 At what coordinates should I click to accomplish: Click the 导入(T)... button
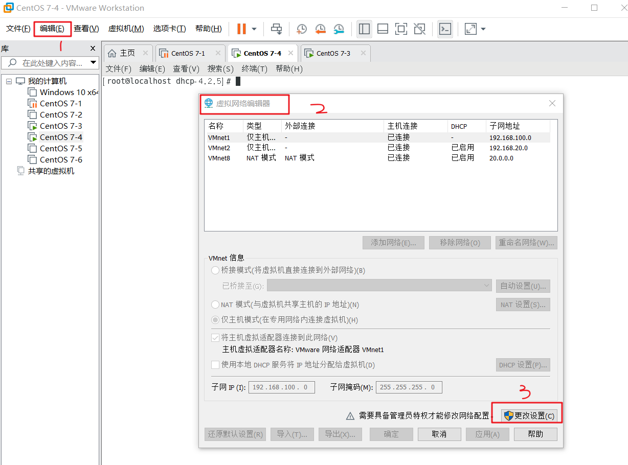(292, 434)
